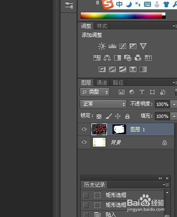
Task: Add a Color Lookup adjustment
Action: [148, 58]
